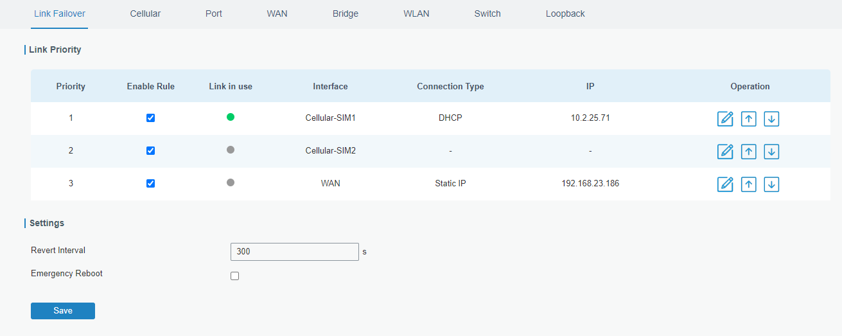Click the Revert Interval input field
The height and width of the screenshot is (336, 842).
(294, 252)
